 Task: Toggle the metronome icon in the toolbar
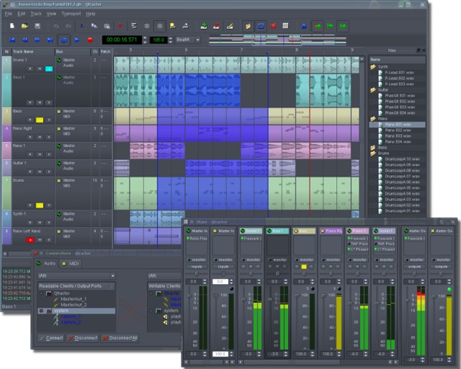pos(304,26)
